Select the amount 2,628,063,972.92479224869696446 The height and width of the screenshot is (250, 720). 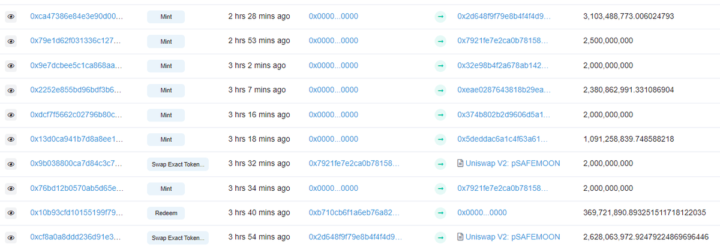pyautogui.click(x=646, y=237)
